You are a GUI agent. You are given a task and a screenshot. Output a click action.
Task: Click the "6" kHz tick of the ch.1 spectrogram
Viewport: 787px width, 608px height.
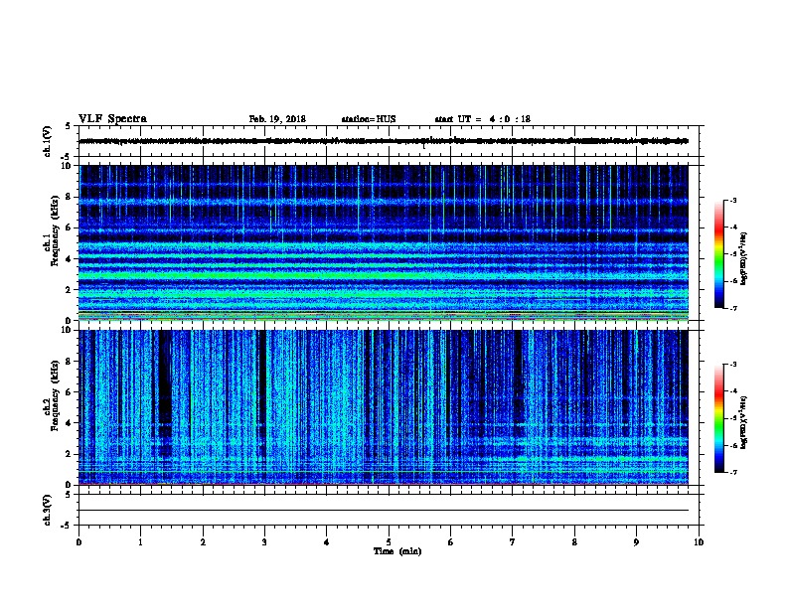point(71,228)
